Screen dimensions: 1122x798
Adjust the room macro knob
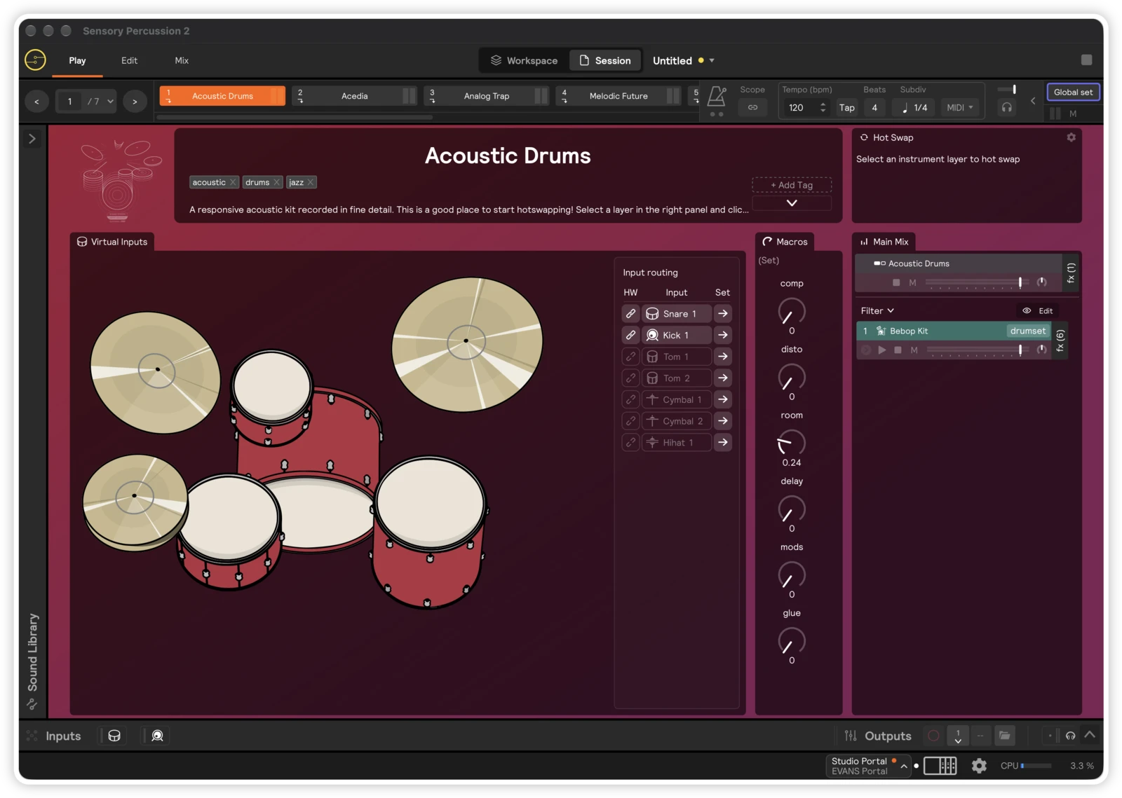click(792, 443)
